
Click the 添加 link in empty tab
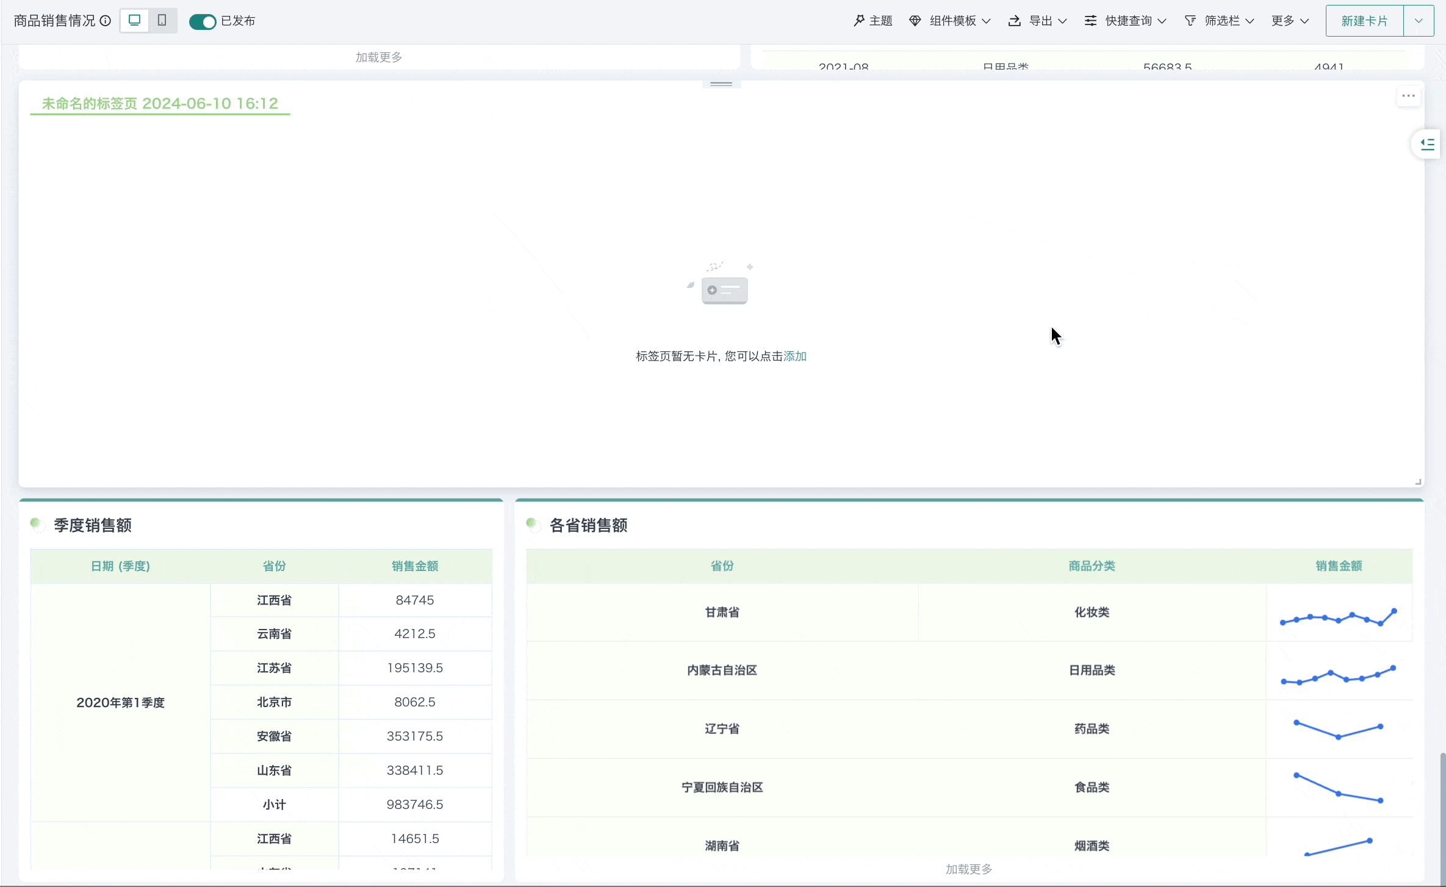pos(795,356)
